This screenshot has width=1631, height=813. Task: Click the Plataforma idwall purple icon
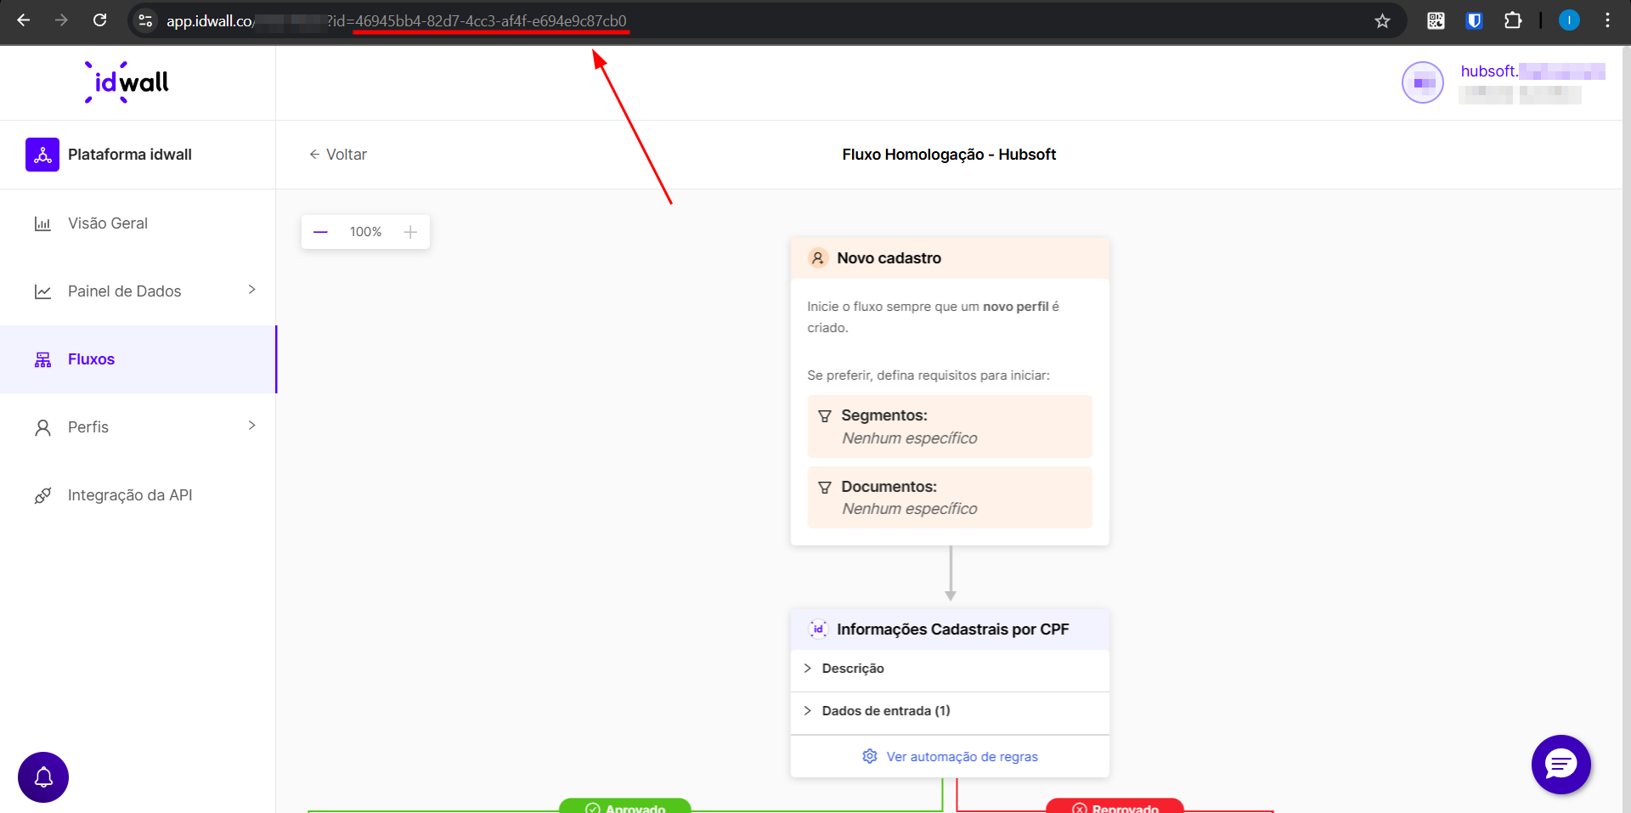click(x=42, y=155)
